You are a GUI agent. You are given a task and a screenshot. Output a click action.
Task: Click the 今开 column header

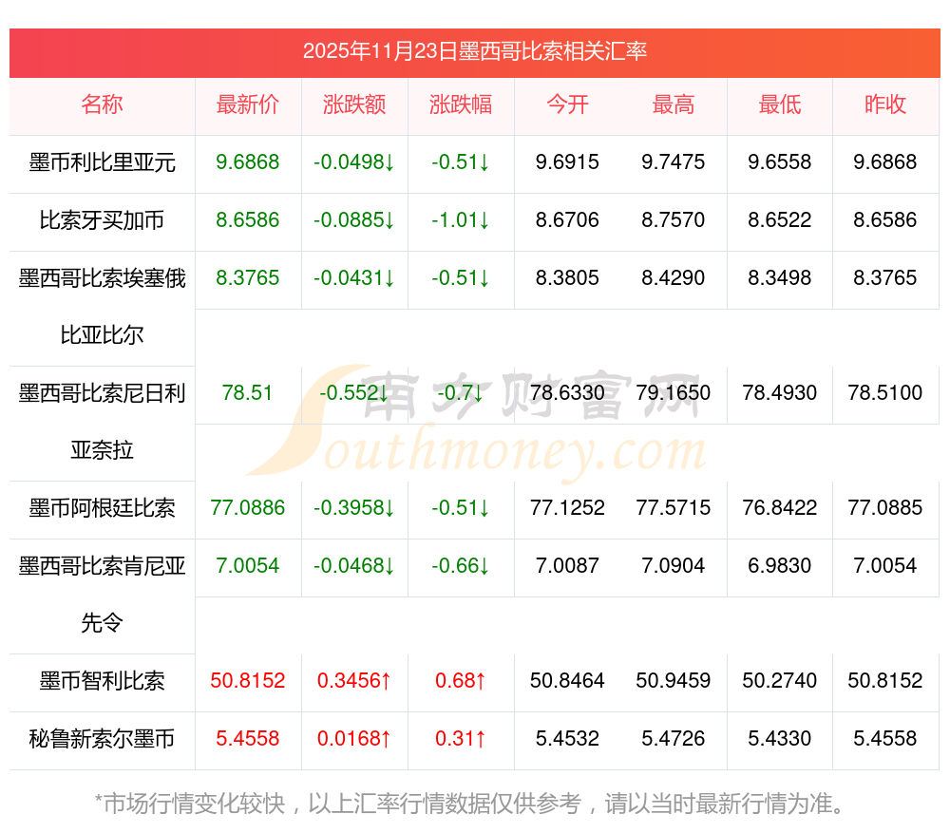(567, 104)
